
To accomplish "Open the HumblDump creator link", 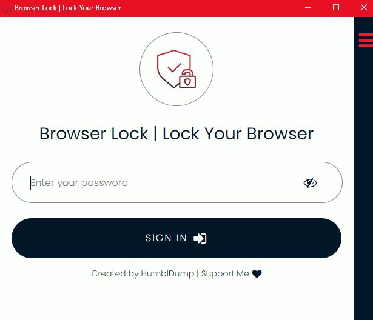I will click(167, 273).
